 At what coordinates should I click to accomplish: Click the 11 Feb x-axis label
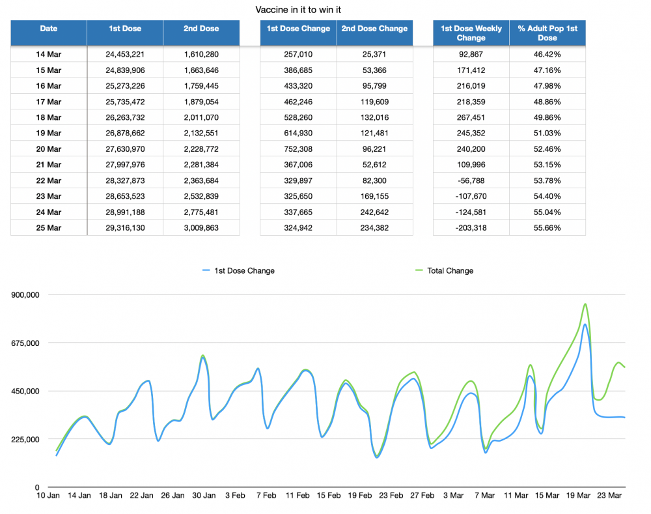(x=298, y=495)
